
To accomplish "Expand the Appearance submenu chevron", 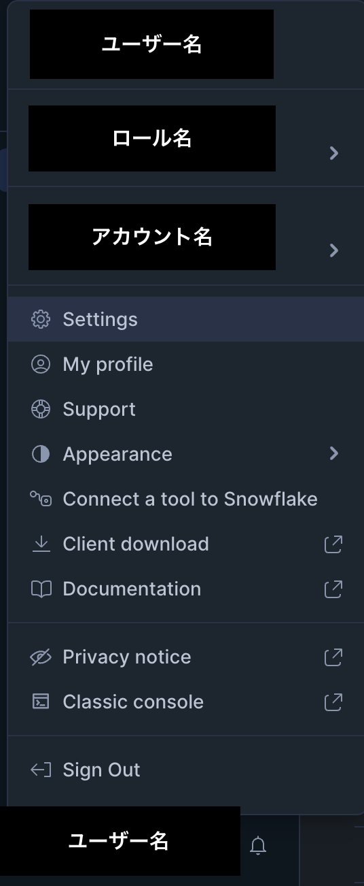I will click(333, 453).
